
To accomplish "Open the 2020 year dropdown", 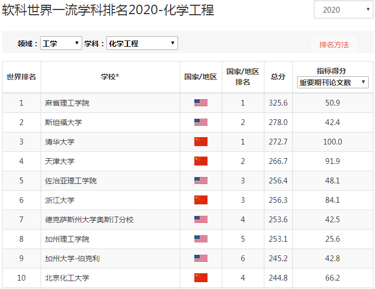I will tap(343, 9).
